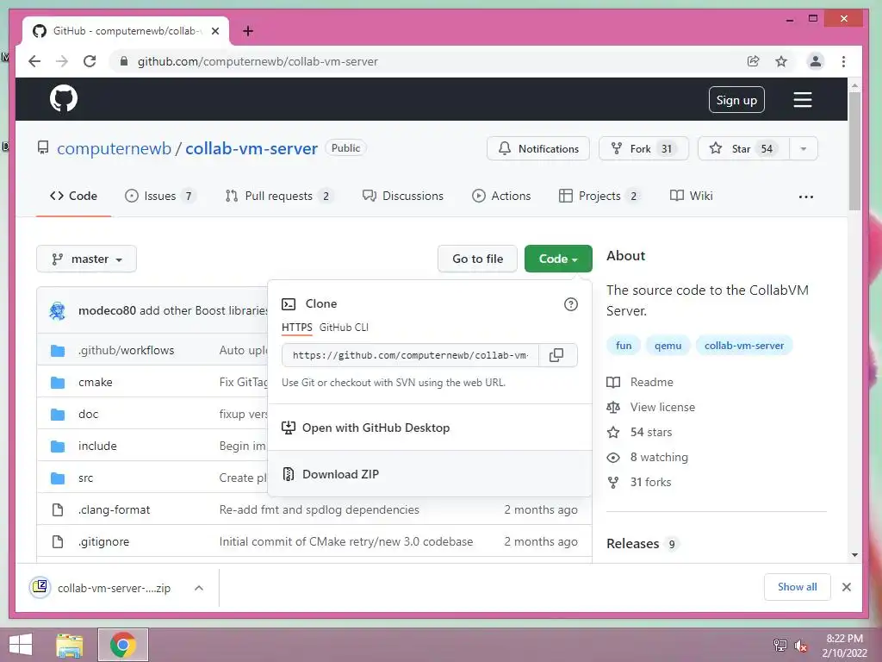
Task: Open File Explorer from the taskbar
Action: pyautogui.click(x=70, y=645)
